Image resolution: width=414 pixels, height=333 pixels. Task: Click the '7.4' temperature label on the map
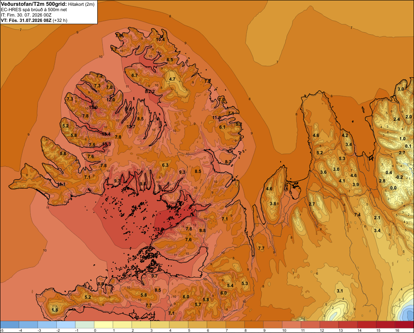point(357,215)
